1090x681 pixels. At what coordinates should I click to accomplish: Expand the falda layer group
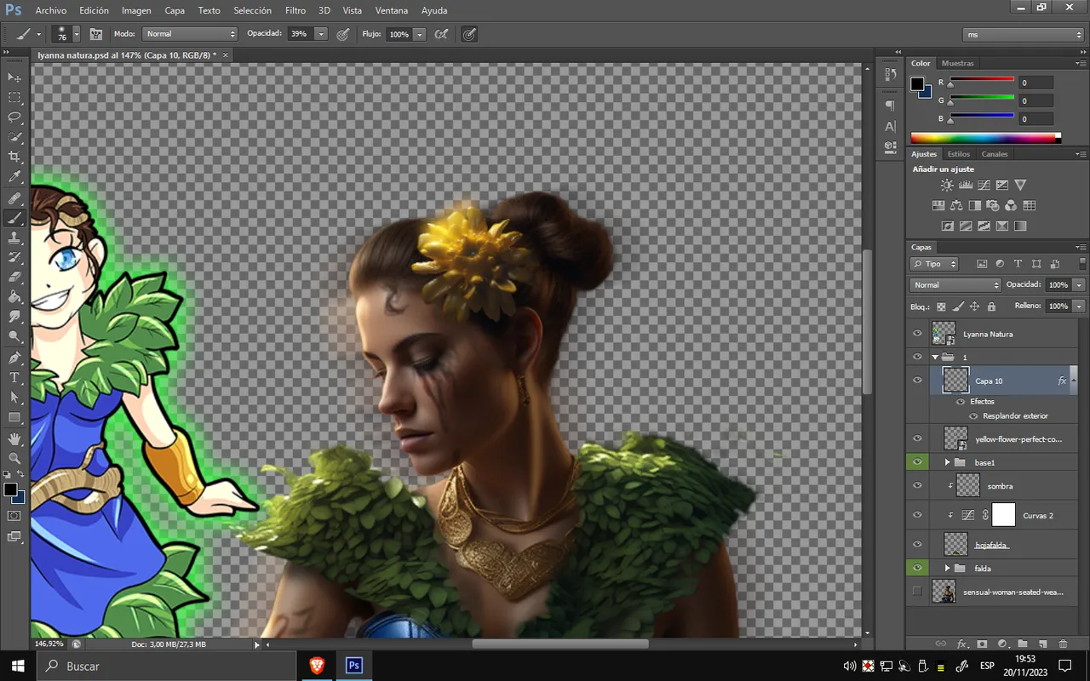tap(947, 568)
